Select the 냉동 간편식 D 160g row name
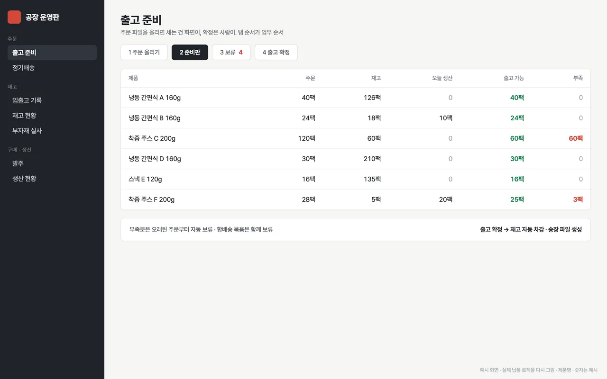The height and width of the screenshot is (379, 607). (155, 159)
